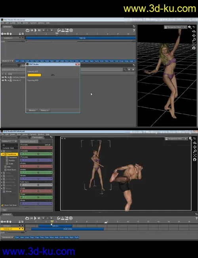Click pan move icon in upper viewport

click(x=194, y=36)
